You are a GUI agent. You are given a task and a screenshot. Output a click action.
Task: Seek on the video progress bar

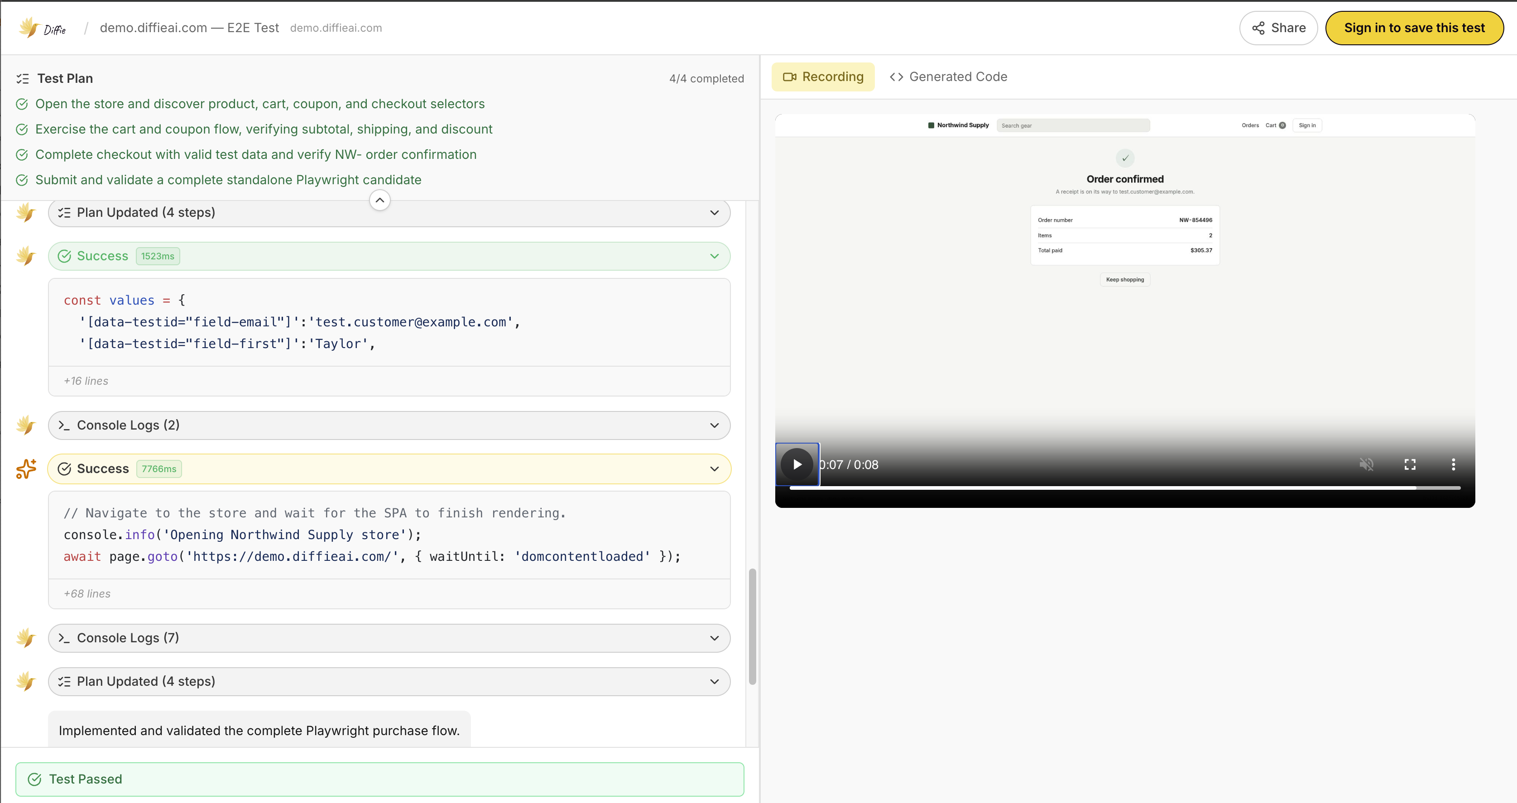[x=1125, y=488]
